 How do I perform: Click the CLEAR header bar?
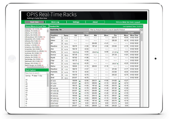[x=86, y=33]
